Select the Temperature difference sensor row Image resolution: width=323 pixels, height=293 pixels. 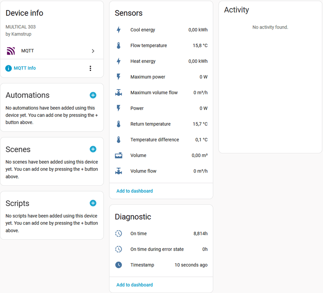(161, 140)
